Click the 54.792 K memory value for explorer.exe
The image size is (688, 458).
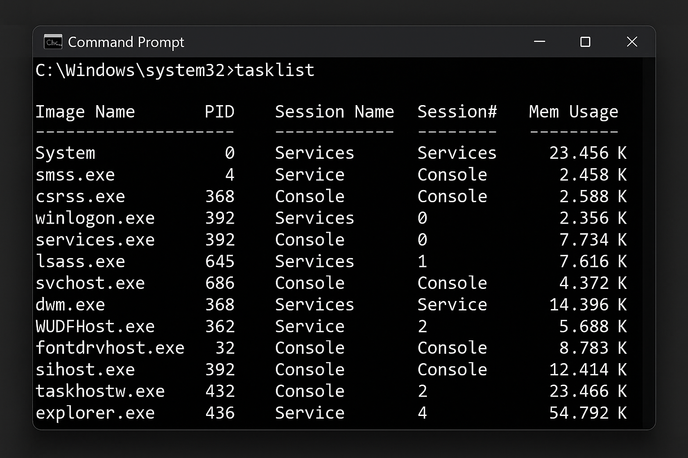(588, 412)
